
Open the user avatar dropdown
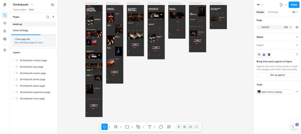point(259,5)
